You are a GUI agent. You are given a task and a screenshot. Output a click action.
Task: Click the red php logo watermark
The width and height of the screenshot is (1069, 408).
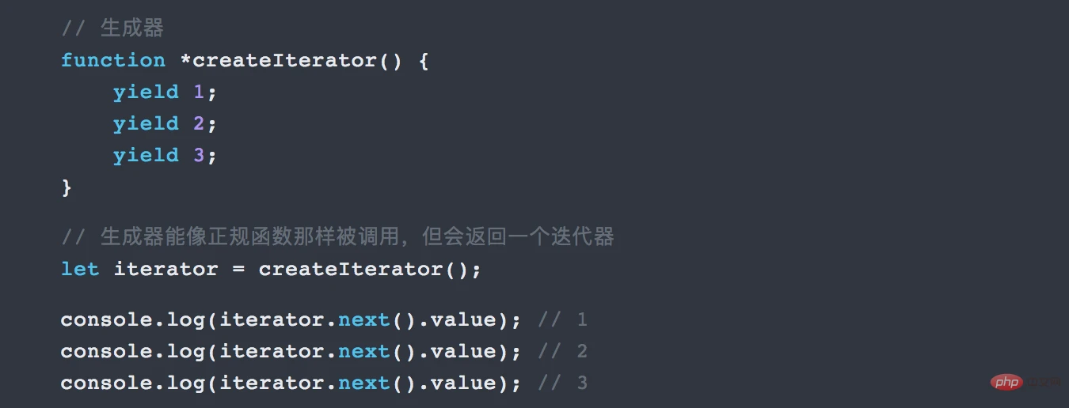pyautogui.click(x=1006, y=383)
